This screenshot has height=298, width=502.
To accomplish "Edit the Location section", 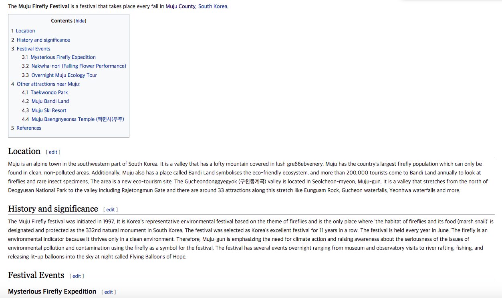I will [53, 152].
